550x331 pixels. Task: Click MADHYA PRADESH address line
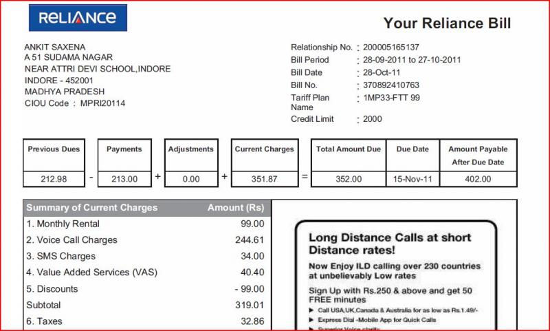65,92
